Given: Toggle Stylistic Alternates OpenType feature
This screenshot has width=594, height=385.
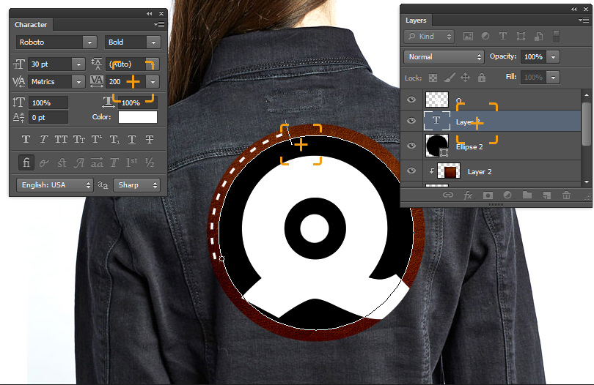Looking at the screenshot, I should coord(97,162).
